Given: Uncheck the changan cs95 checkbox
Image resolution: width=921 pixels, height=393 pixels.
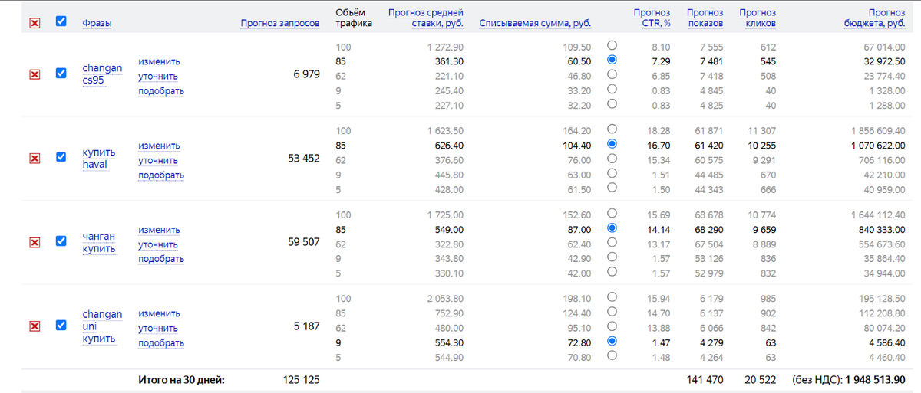Looking at the screenshot, I should click(61, 74).
